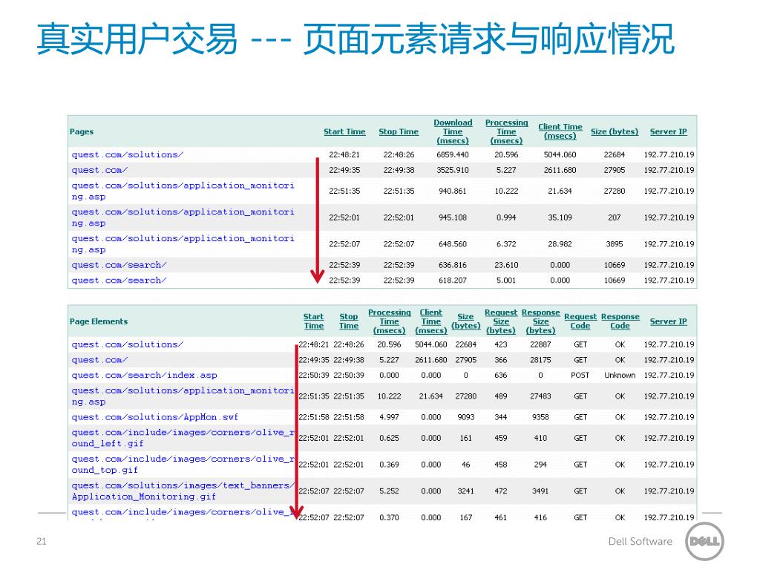
Task: Sort Pages table by Download Time (msecs)
Action: [x=453, y=131]
